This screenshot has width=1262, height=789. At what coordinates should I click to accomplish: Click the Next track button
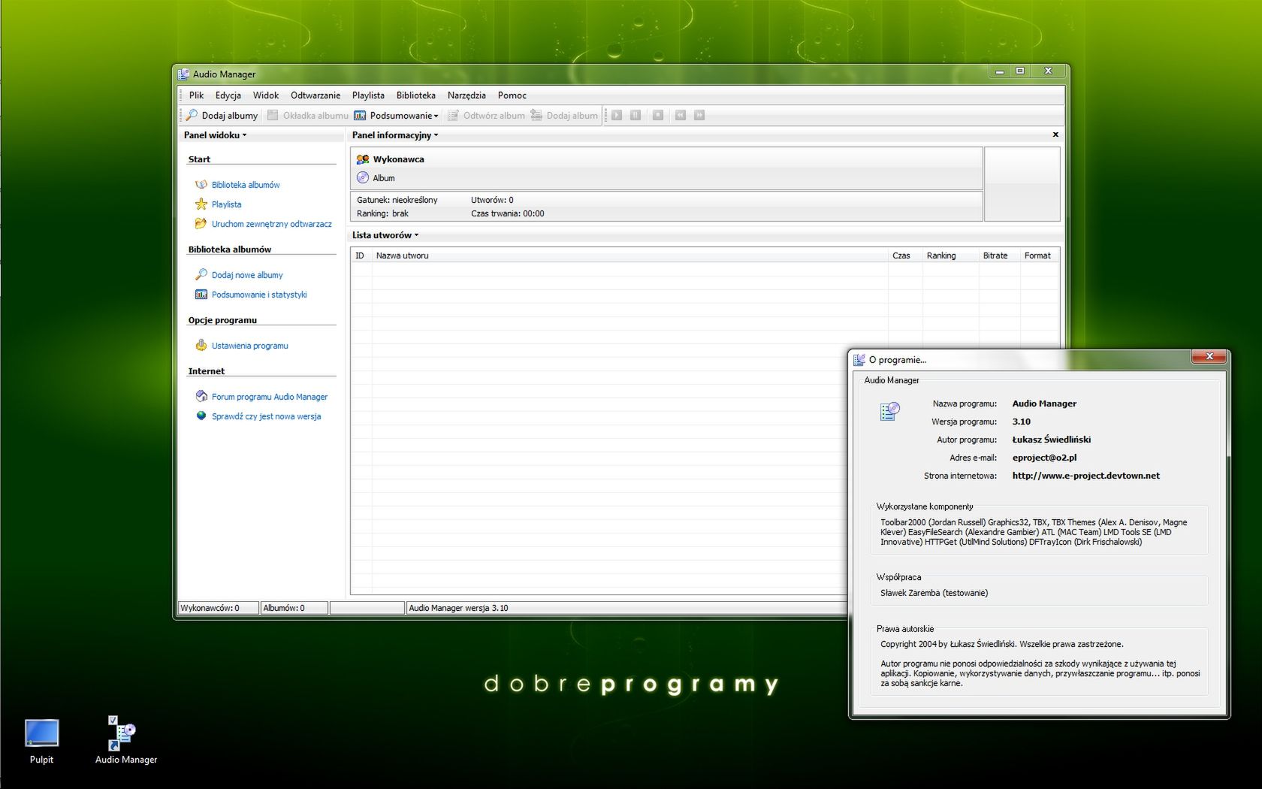click(x=699, y=115)
